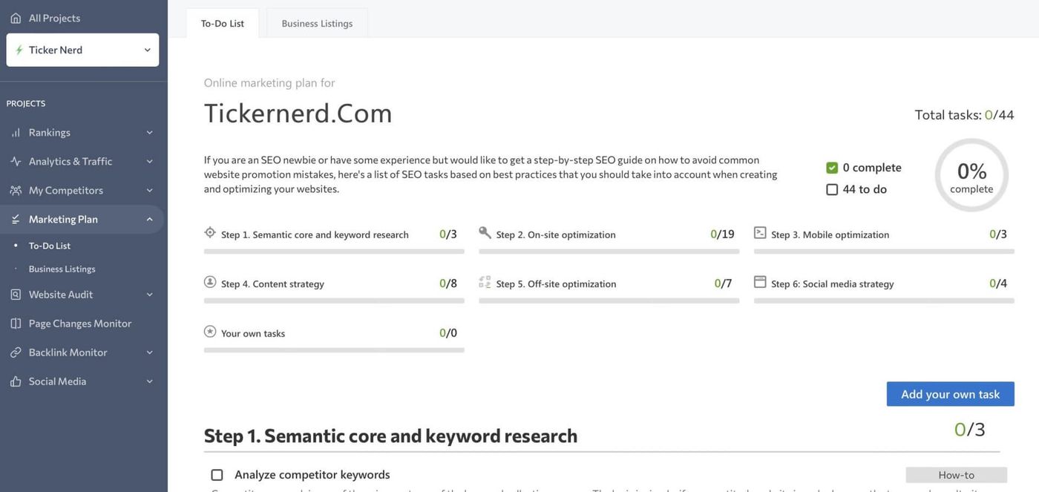Click the Page Changes Monitor icon
This screenshot has width=1039, height=492.
pos(16,324)
